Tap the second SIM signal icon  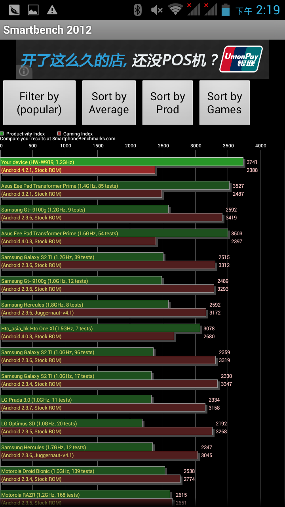pyautogui.click(x=210, y=10)
